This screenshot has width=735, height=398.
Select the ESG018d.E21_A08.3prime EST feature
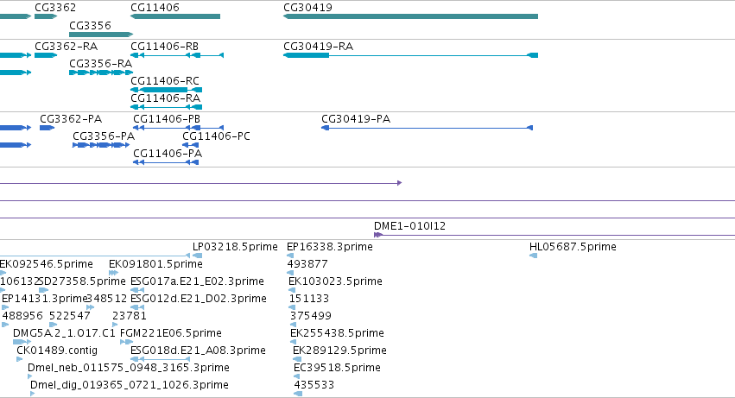click(x=161, y=359)
